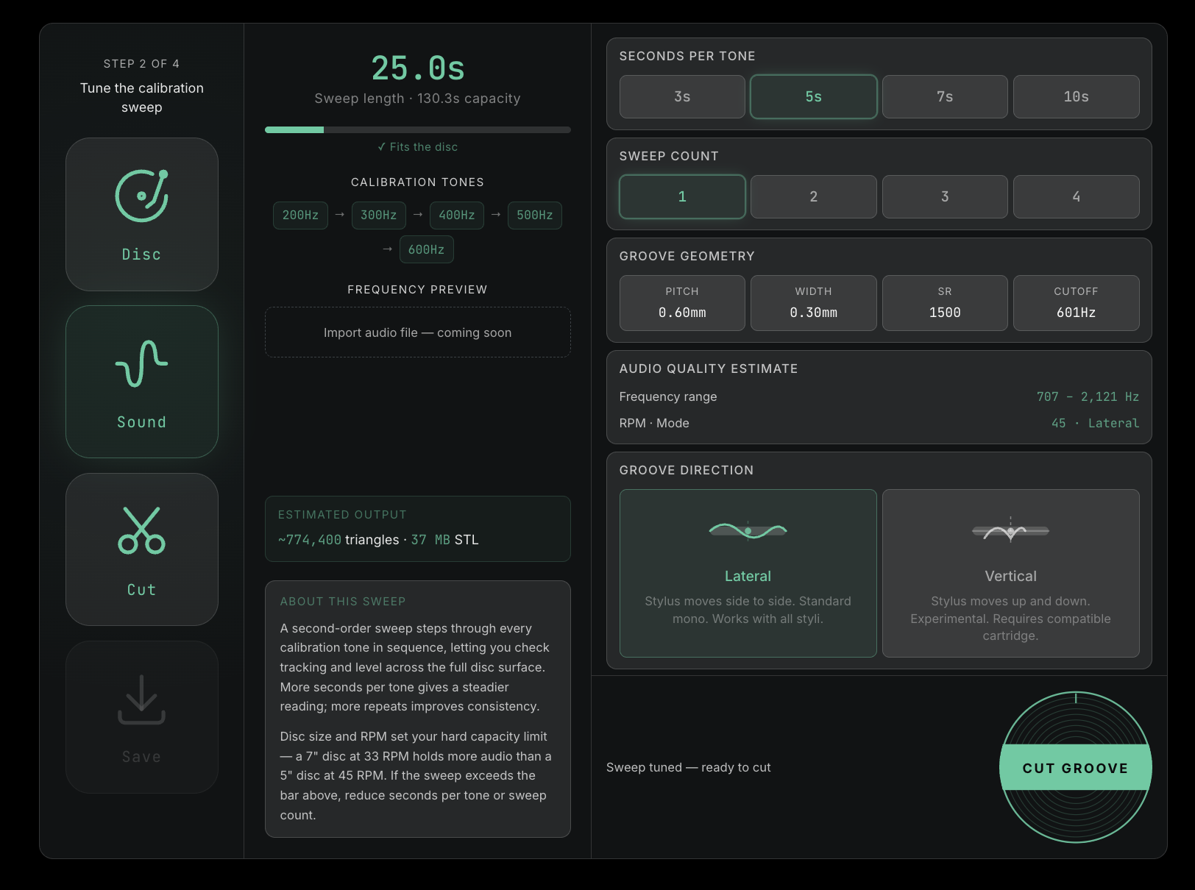
Task: Click the 200Hz calibration tone chip
Action: [300, 215]
